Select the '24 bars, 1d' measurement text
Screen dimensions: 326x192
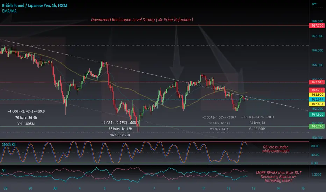[257, 123]
